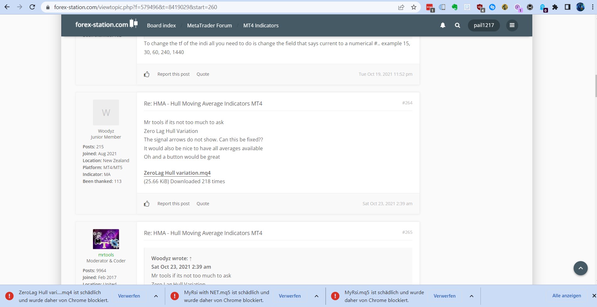Open the Chrome extensions puzzle menu
The height and width of the screenshot is (307, 597).
(x=555, y=7)
